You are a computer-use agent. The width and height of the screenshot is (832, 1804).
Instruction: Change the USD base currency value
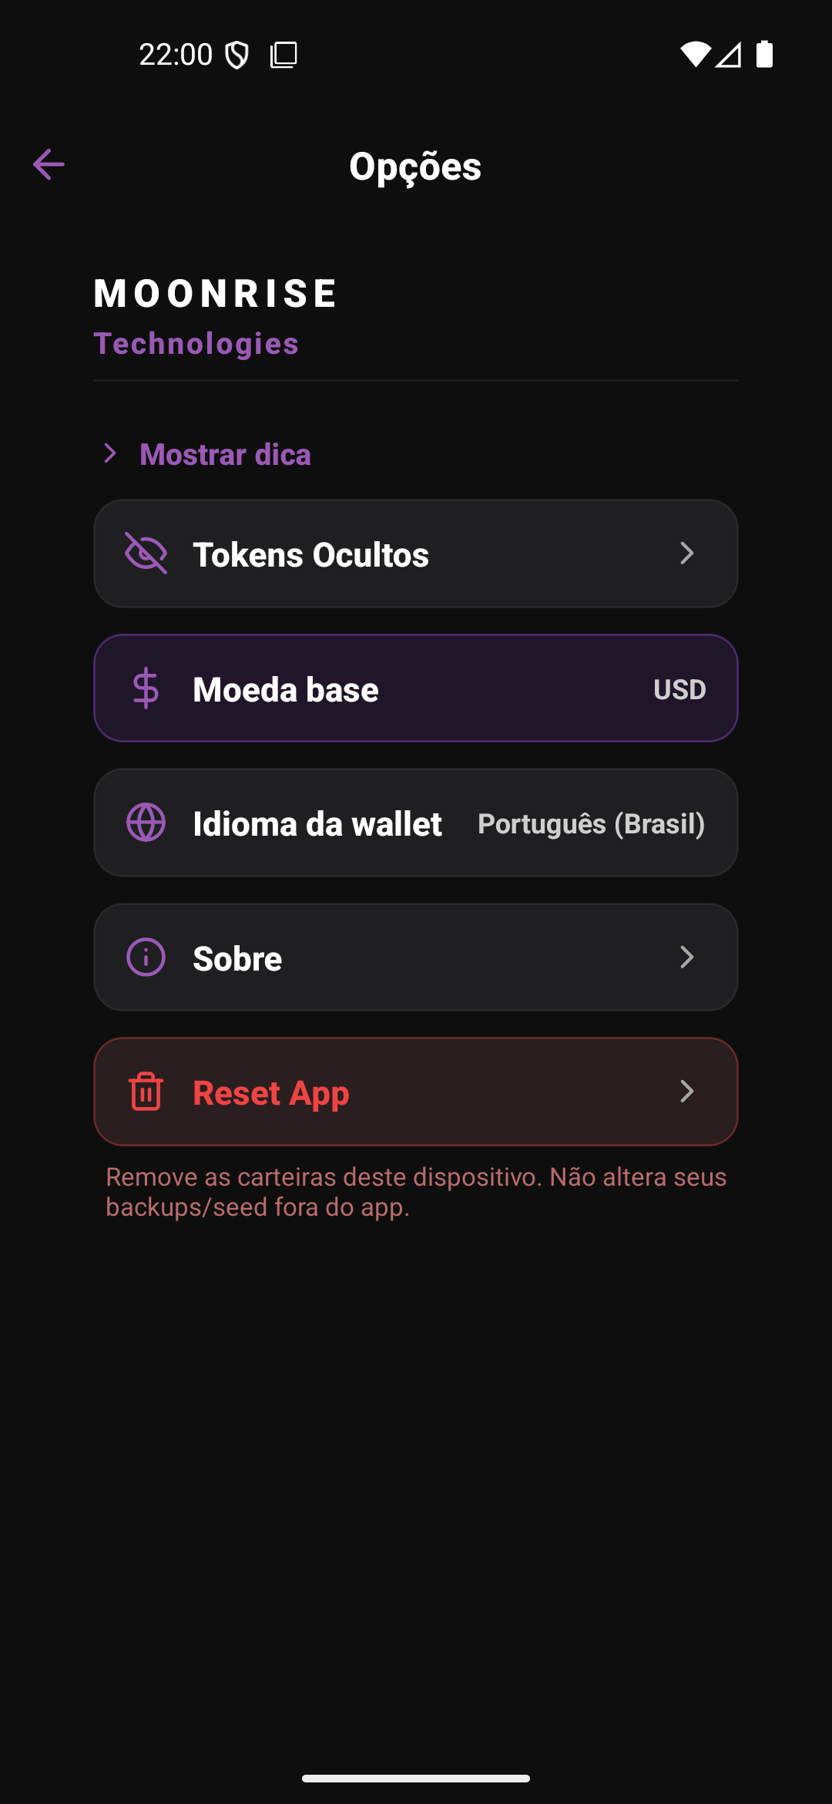(x=679, y=689)
